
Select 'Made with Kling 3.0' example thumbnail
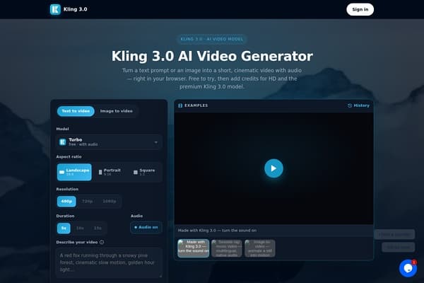tap(194, 248)
